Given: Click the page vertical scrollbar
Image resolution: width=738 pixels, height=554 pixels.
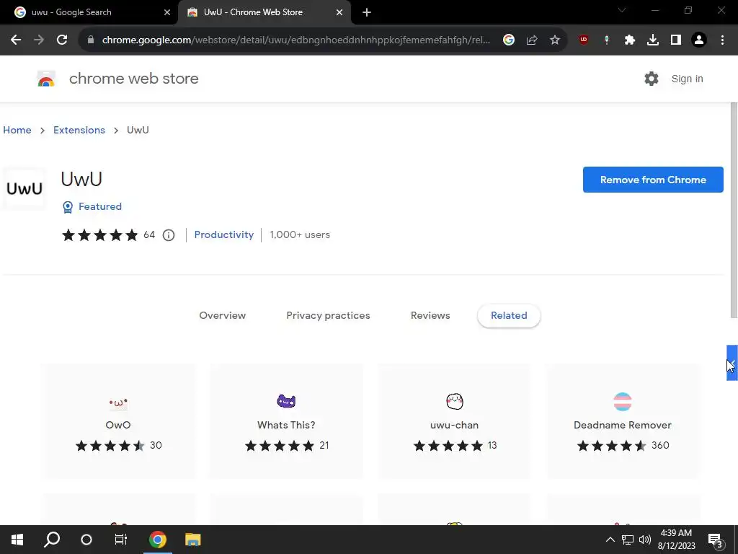Looking at the screenshot, I should tap(733, 210).
